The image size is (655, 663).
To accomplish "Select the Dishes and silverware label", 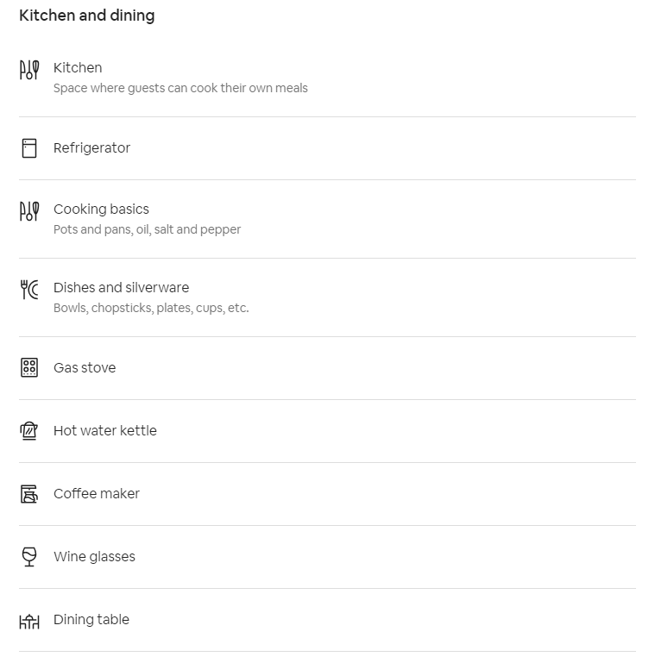I will [x=121, y=287].
